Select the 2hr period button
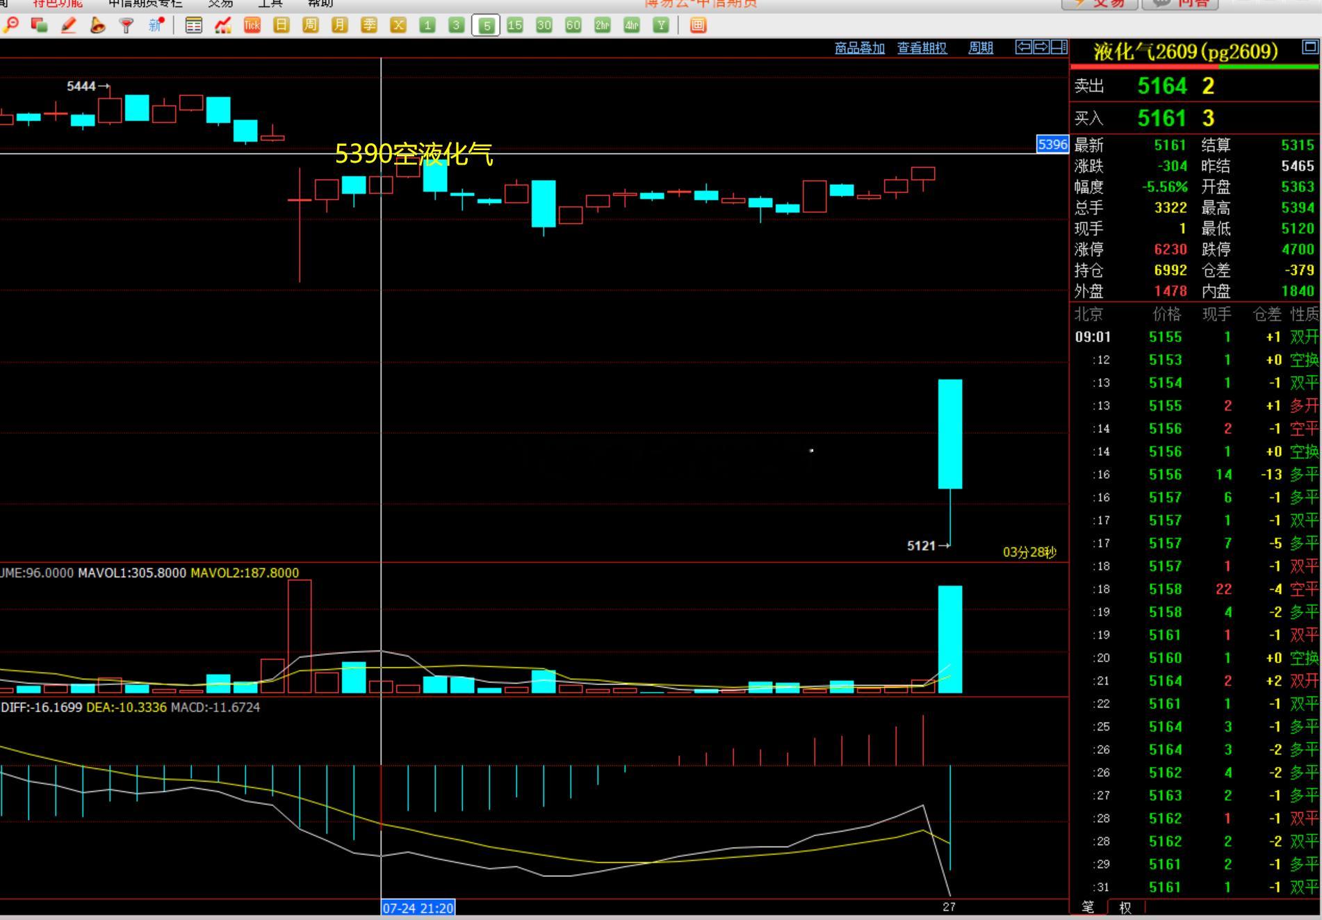This screenshot has width=1322, height=920. 603,26
